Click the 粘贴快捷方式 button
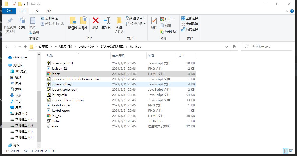This screenshot has width=297, height=156. tap(52, 24)
